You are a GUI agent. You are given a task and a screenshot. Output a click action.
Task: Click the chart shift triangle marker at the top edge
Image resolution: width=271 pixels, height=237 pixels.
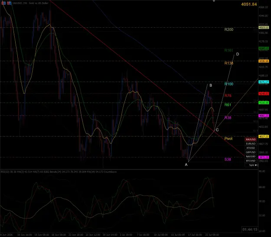pyautogui.click(x=214, y=1)
